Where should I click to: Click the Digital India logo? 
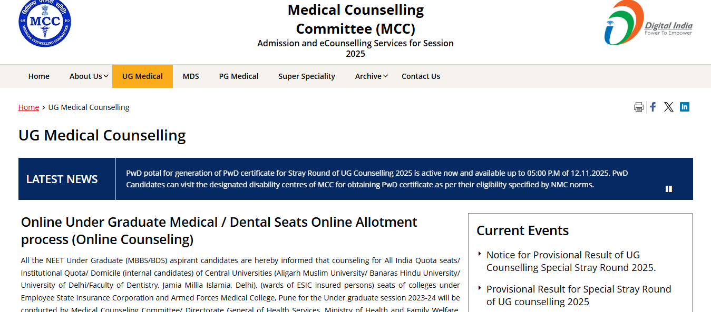point(648,23)
